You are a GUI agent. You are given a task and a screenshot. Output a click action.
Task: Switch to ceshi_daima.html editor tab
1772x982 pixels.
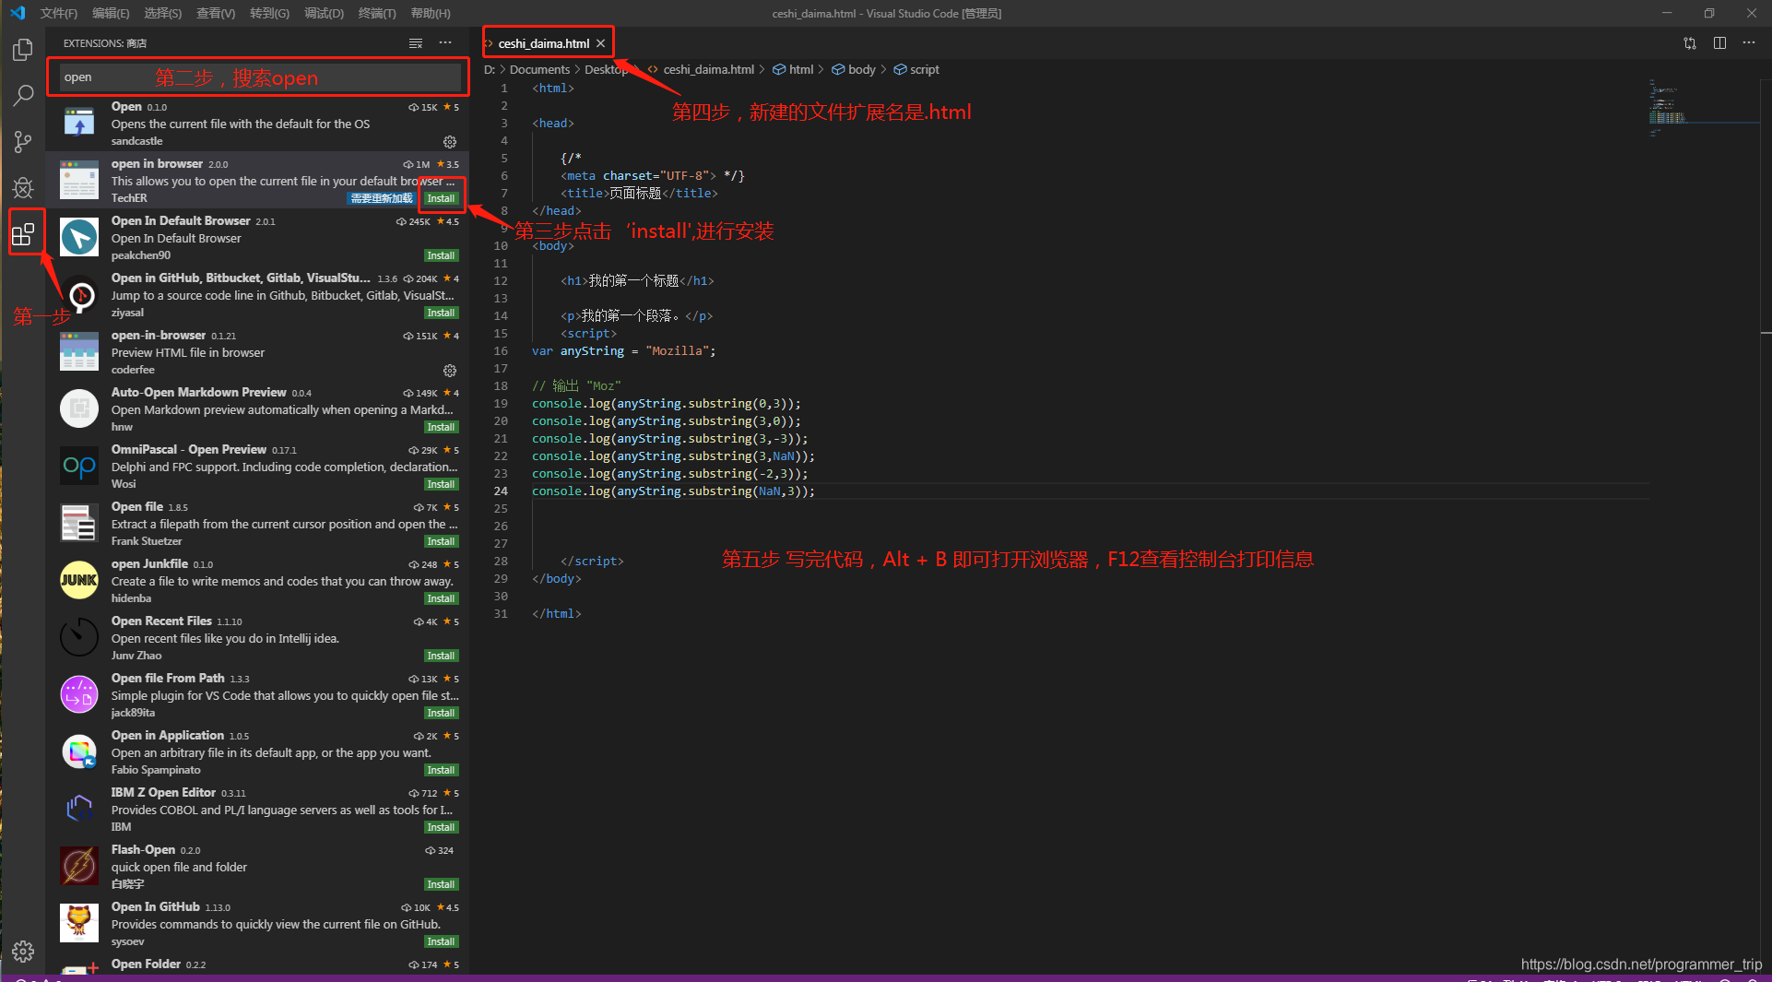(544, 43)
